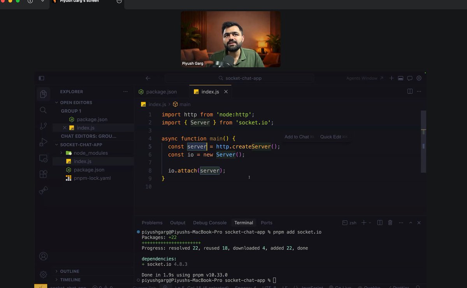Click Piyush Garg video thumbnail

231,39
